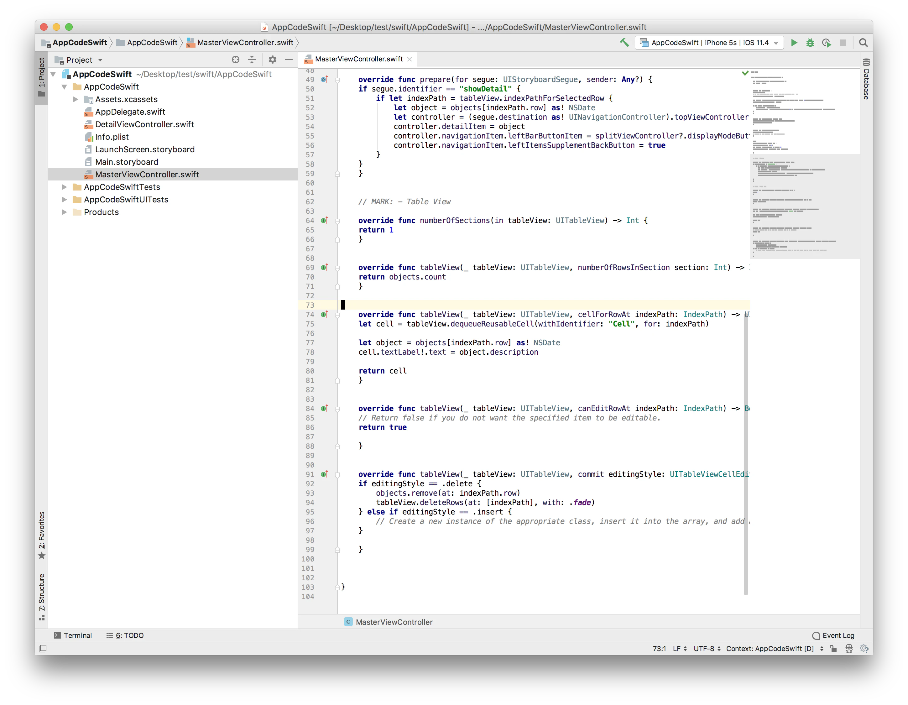Toggle tool window buttons icon bottom-left
This screenshot has width=908, height=705.
tap(42, 649)
